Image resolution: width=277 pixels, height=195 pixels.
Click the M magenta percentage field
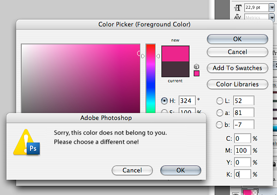click(242, 150)
